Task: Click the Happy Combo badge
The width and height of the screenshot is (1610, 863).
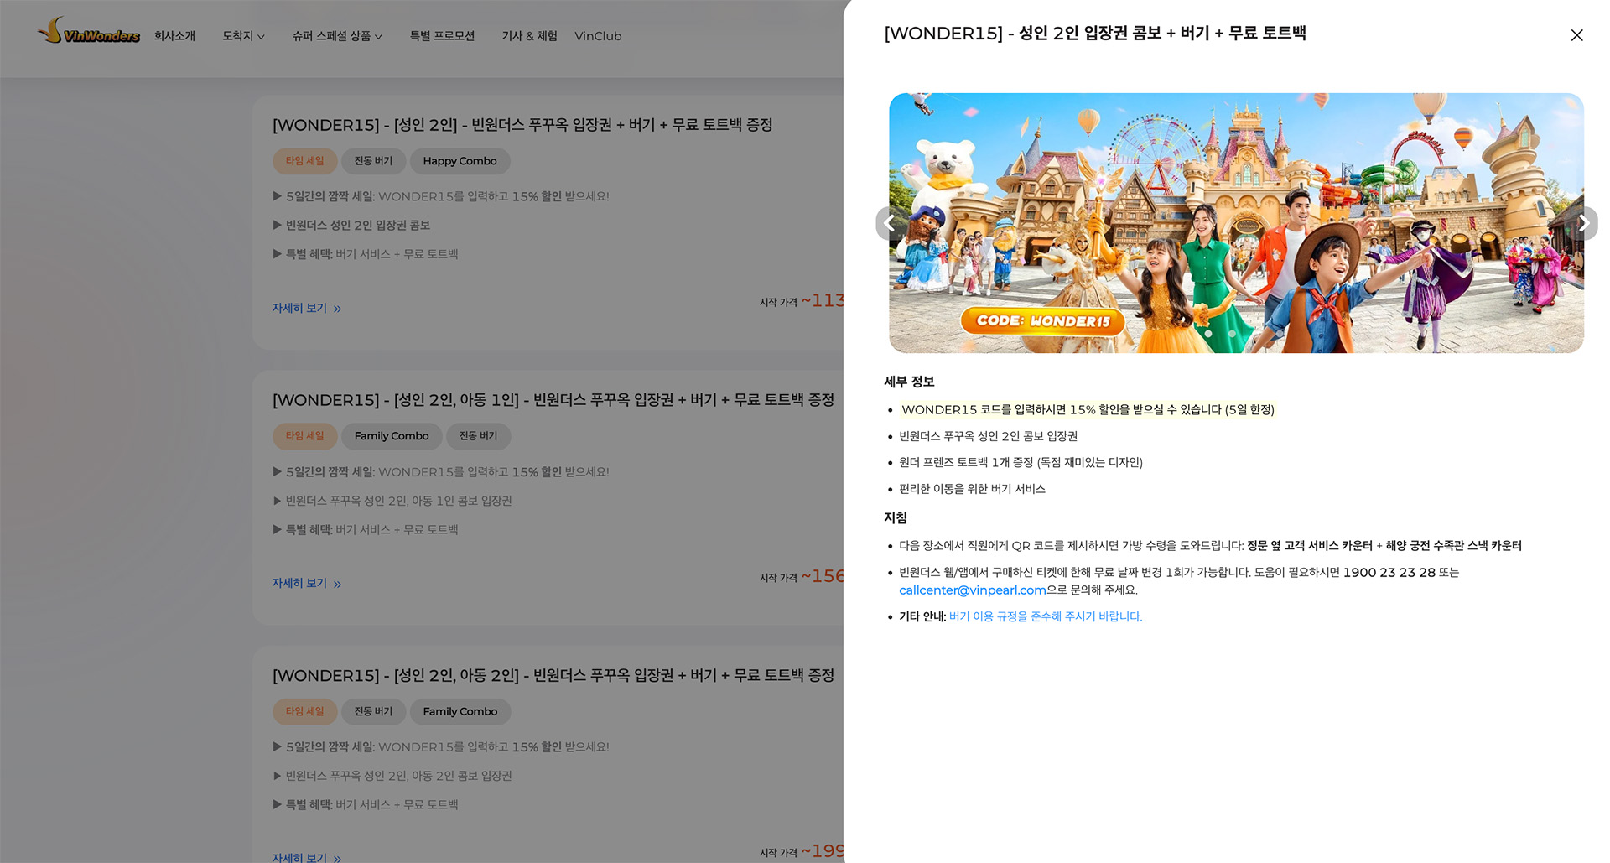Action: click(460, 161)
